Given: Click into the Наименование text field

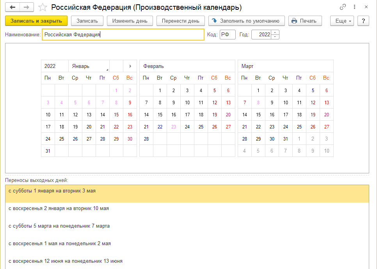Looking at the screenshot, I should [123, 35].
